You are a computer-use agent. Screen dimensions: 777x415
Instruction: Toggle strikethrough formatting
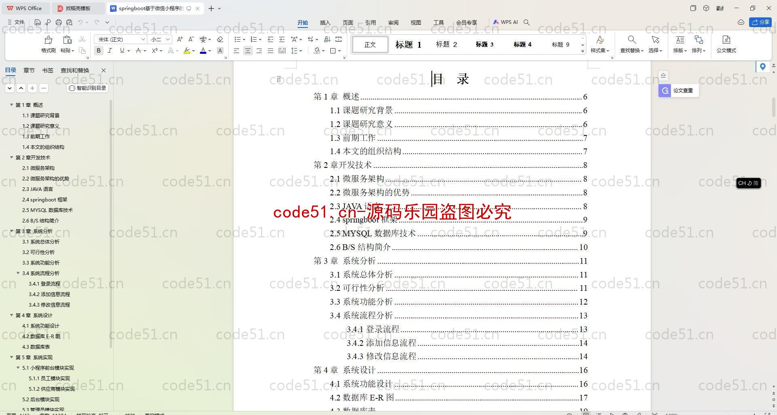click(x=138, y=51)
